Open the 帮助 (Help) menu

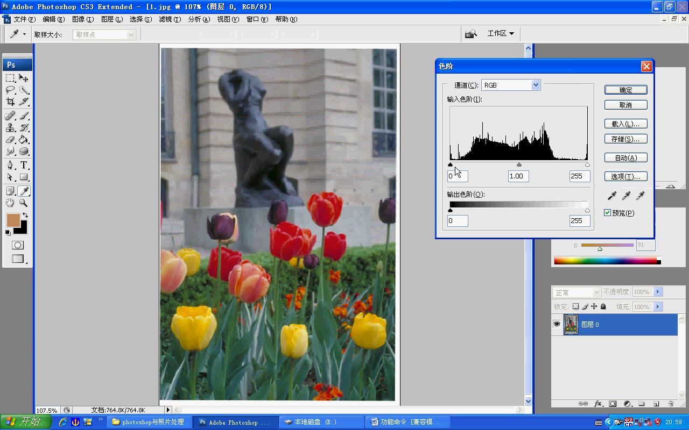(286, 19)
